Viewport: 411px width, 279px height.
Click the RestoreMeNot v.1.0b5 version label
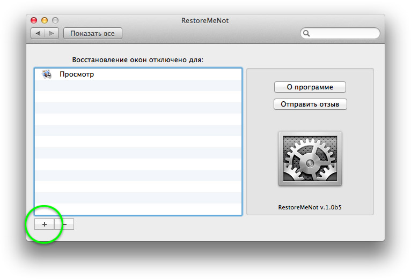coord(310,207)
